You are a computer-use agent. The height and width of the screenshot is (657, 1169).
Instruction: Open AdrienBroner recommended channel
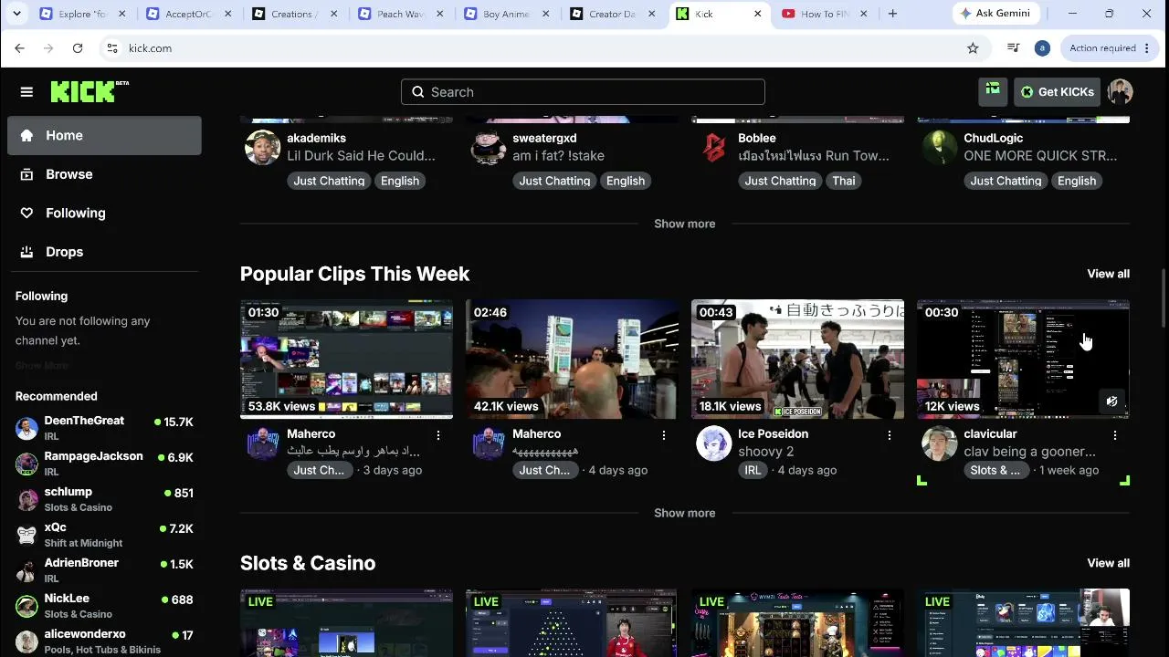click(104, 570)
